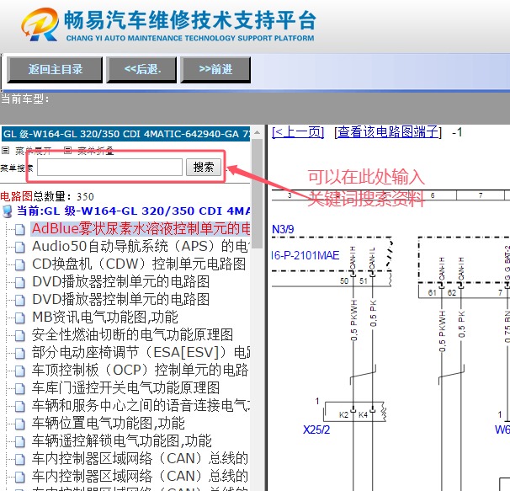Viewport: 510px width, 491px height.
Task: Open 车顶控制板 (OCP) 控制单元 entry
Action: point(141,370)
